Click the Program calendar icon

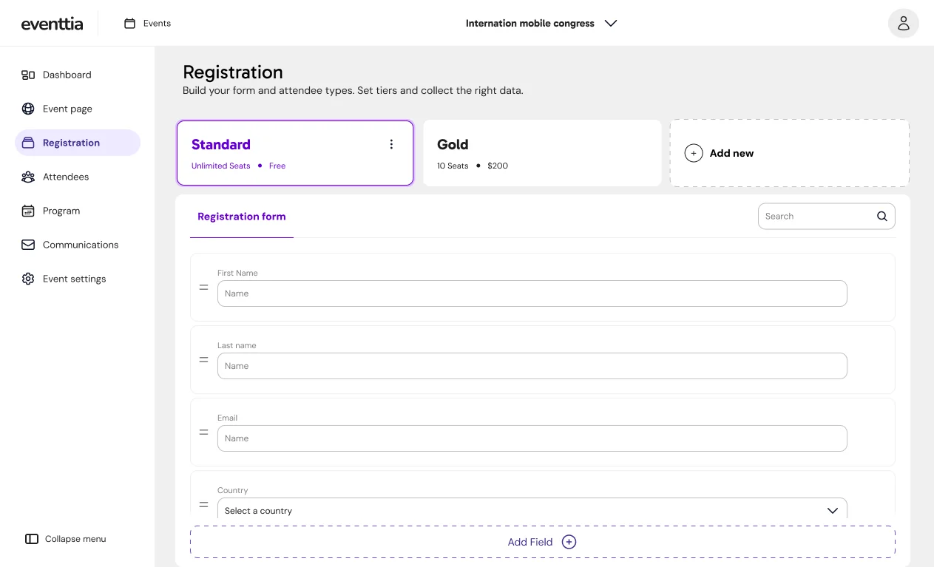tap(28, 211)
